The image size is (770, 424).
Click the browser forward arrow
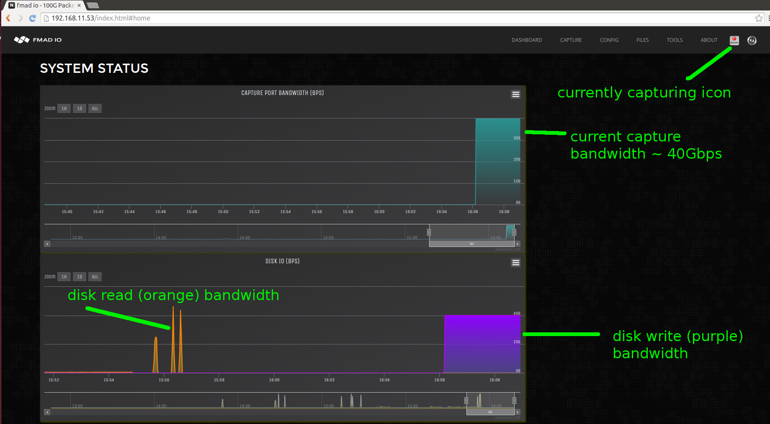pos(20,18)
